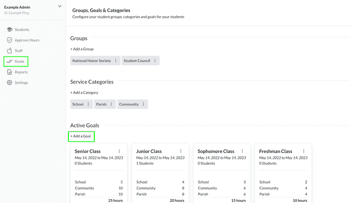Viewport: 353px width, 203px height.
Task: Open the Goals double-checkmark icon
Action: click(x=10, y=61)
